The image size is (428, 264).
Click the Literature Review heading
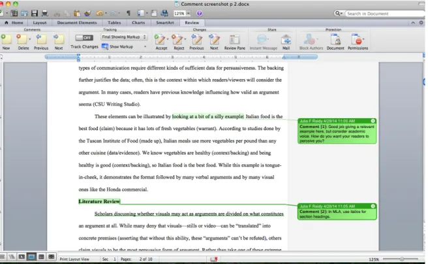click(99, 201)
